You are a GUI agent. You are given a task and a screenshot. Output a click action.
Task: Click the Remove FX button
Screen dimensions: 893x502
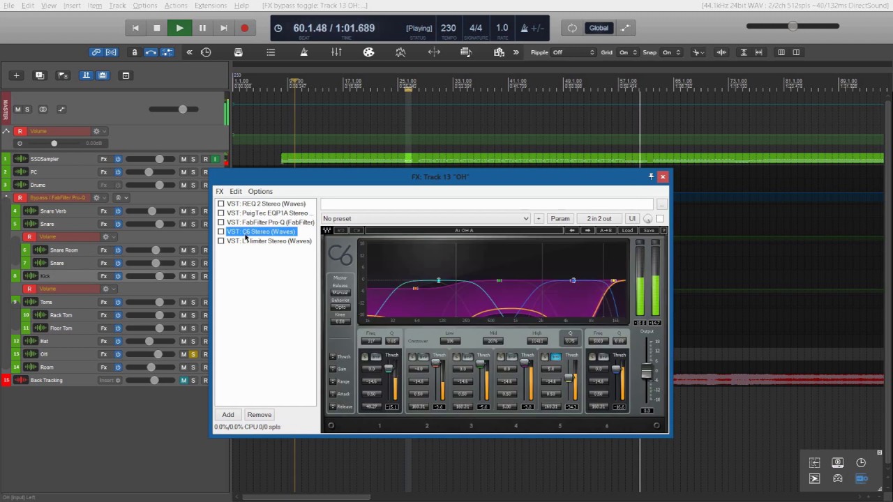260,415
